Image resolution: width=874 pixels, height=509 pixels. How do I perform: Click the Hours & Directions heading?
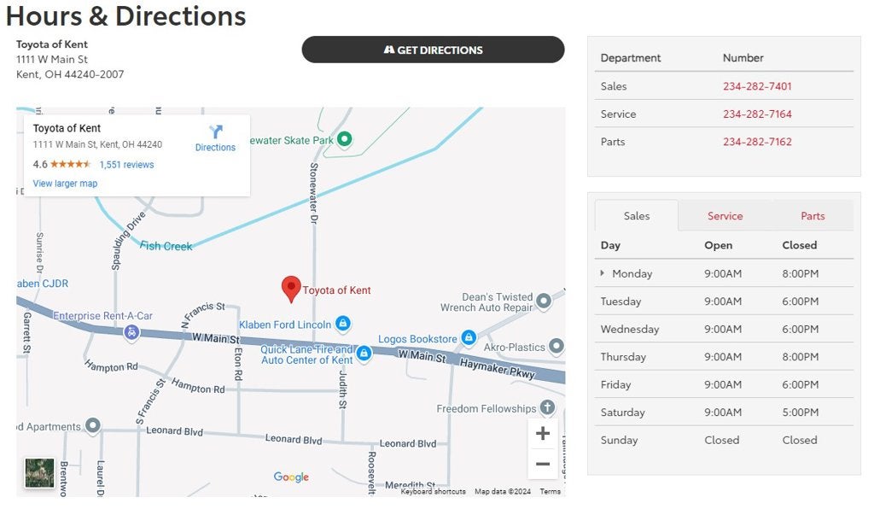pyautogui.click(x=126, y=15)
